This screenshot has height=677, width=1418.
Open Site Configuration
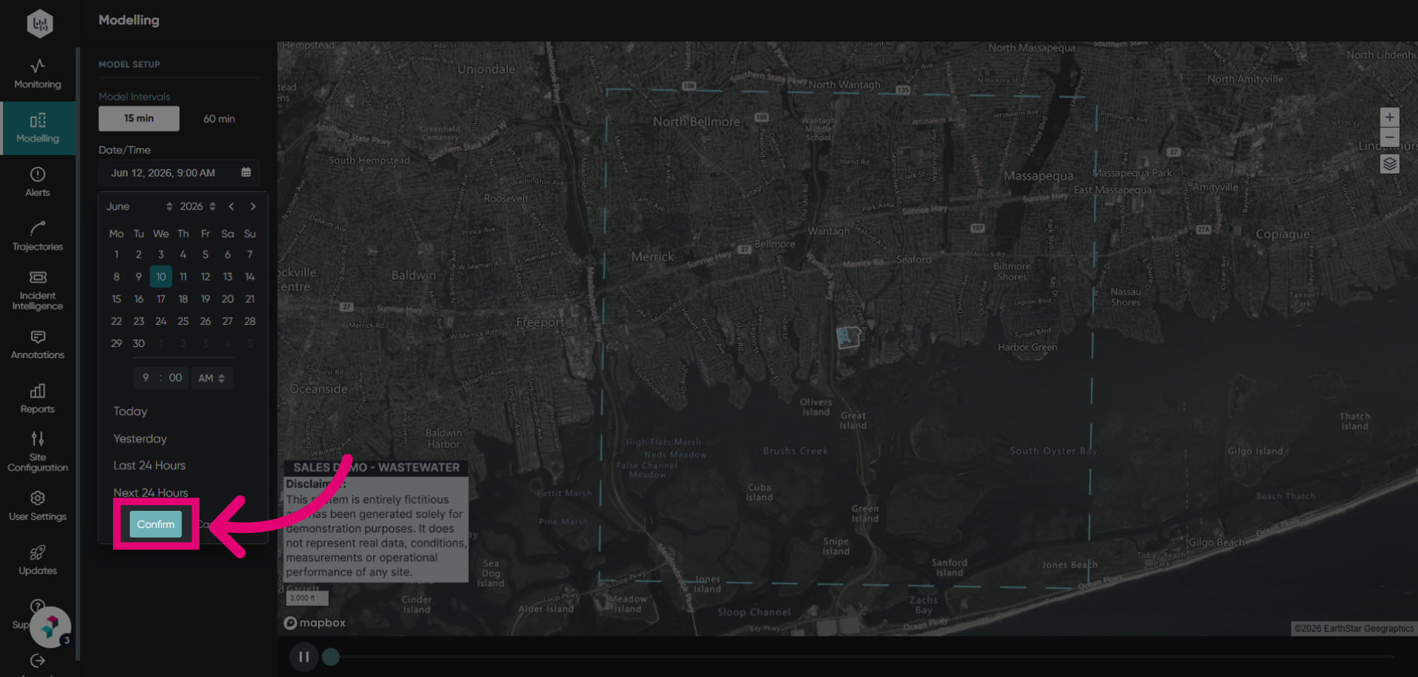pos(38,452)
